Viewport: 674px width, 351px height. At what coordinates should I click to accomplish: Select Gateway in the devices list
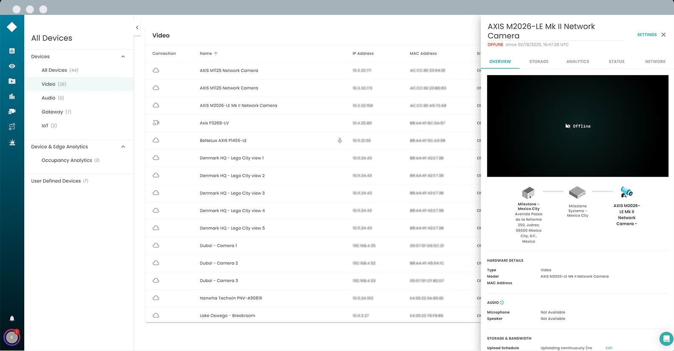pos(52,112)
